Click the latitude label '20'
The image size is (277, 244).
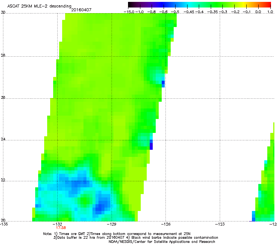3,220
